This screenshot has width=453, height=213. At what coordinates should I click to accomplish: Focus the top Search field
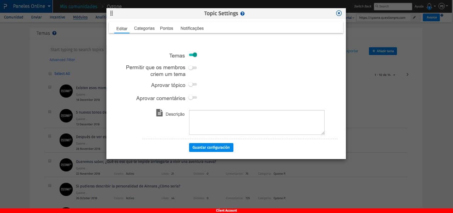tap(393, 6)
